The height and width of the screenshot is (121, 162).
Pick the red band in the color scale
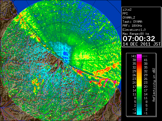139,64
